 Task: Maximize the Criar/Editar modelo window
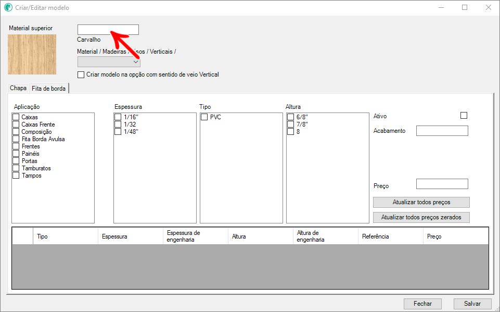pos(465,7)
